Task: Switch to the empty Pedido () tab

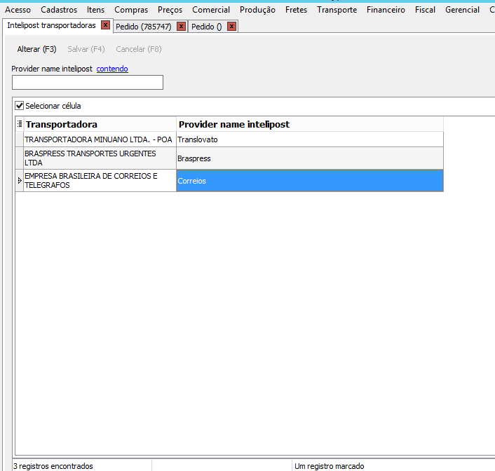Action: pos(206,27)
